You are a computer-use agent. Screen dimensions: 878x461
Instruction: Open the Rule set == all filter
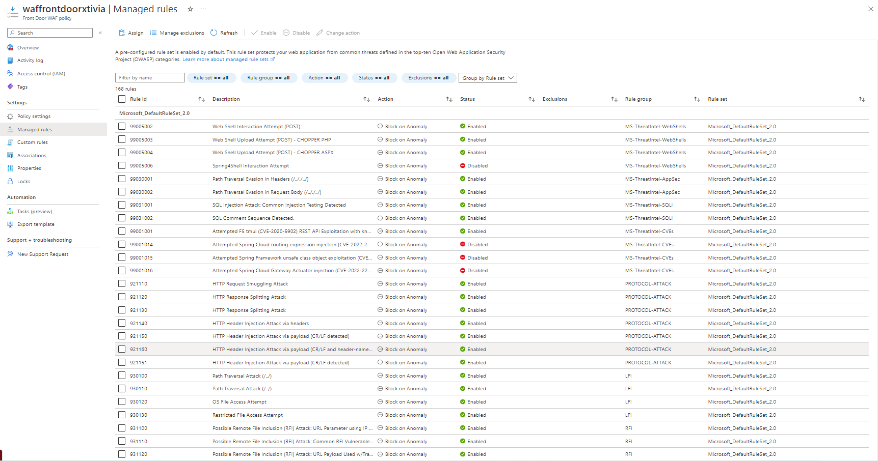211,78
